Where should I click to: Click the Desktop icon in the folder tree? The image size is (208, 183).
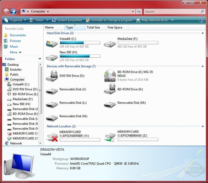click(x=5, y=65)
